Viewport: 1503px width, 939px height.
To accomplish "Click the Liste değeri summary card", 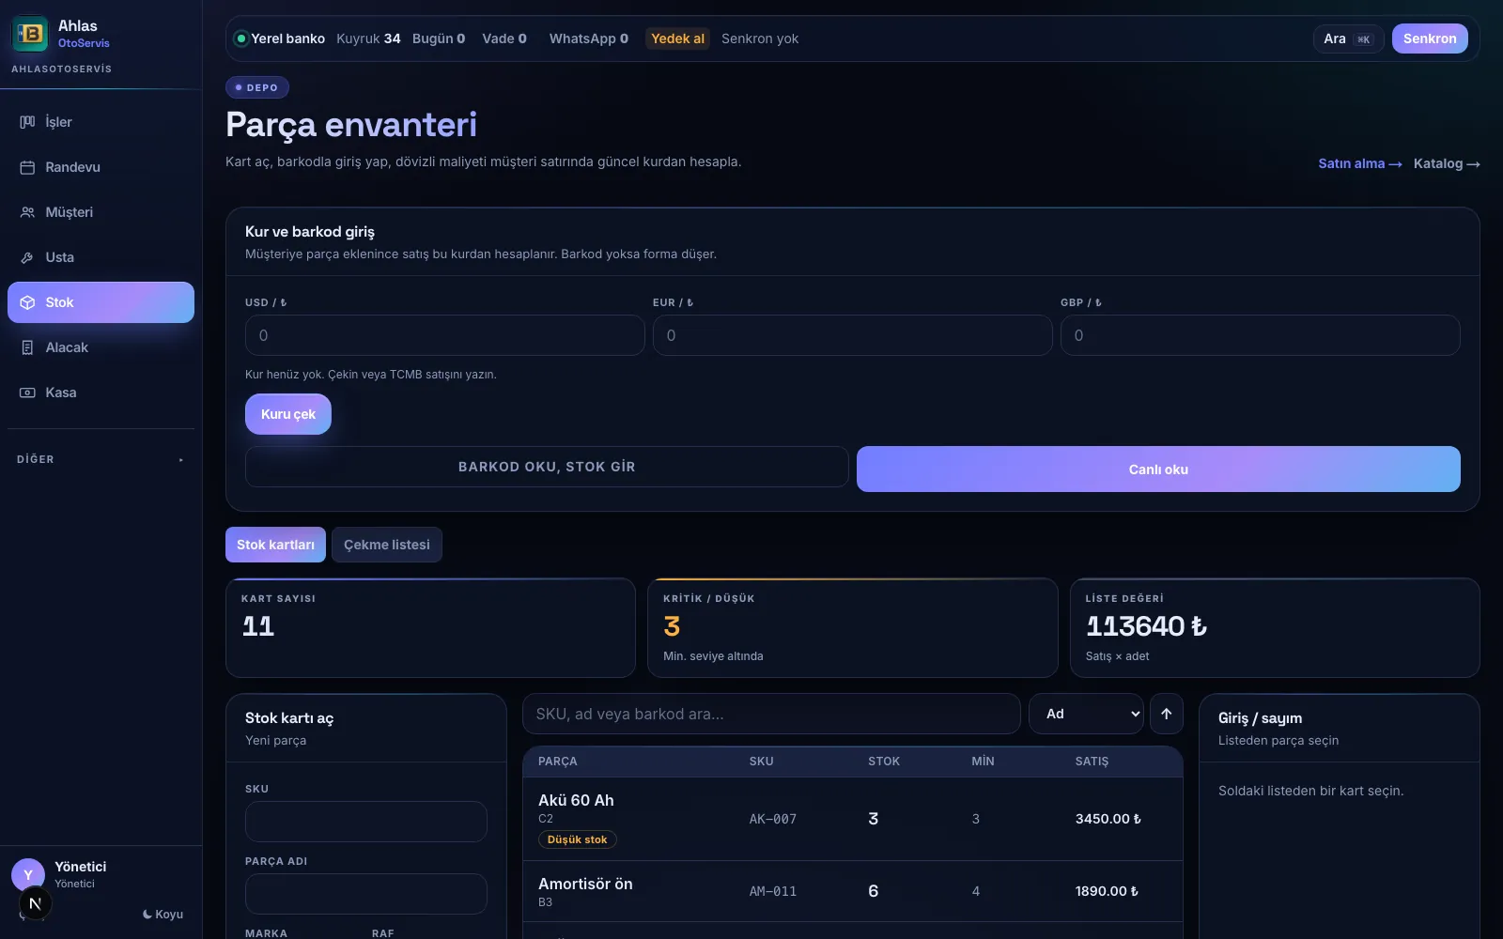I will point(1275,627).
